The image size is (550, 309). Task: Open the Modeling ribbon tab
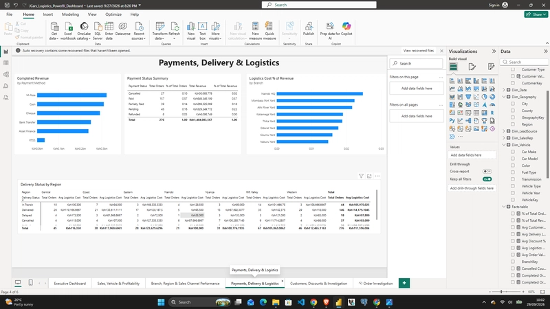pos(71,14)
